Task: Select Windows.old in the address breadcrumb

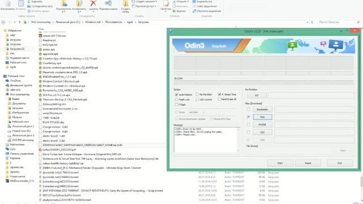Action: [92, 22]
